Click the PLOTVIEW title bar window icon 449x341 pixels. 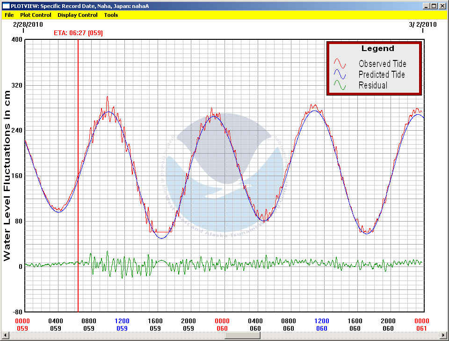tap(6, 6)
